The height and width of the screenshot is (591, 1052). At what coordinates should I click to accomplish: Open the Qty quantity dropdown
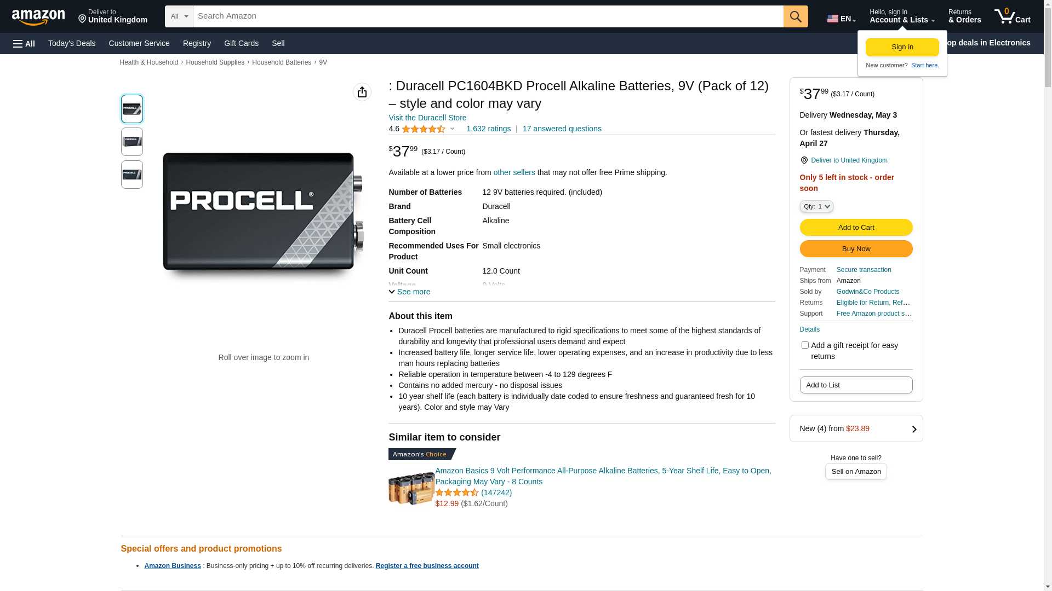click(816, 206)
